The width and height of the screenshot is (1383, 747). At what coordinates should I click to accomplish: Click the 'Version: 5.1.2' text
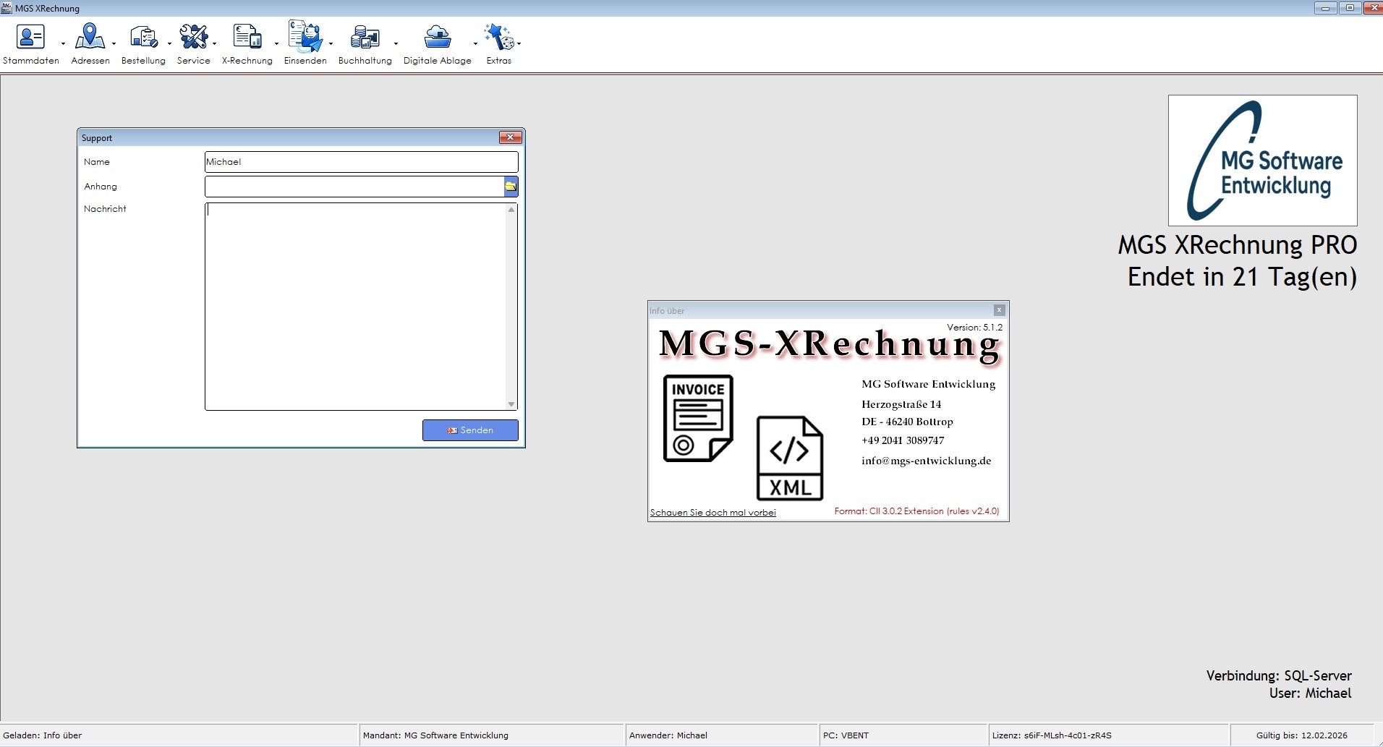point(974,328)
